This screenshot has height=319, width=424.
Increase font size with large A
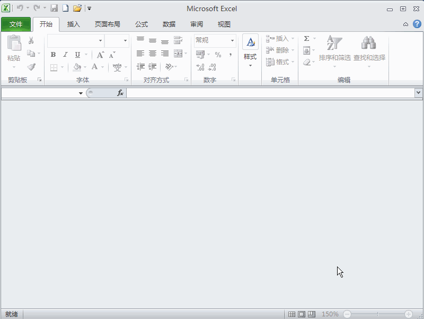tap(100, 55)
